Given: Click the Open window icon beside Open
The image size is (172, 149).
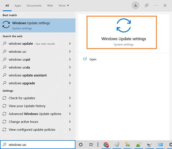Looking at the screenshot, I should [x=85, y=59].
